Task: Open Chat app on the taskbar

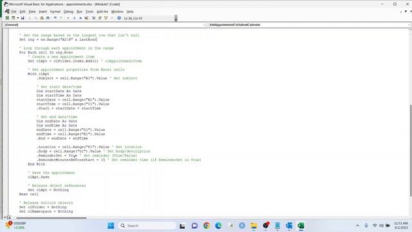Action: 194,226
